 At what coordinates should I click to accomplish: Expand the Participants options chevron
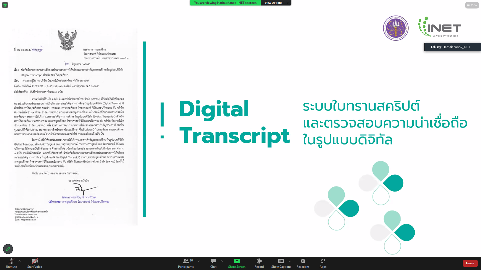[199, 261]
